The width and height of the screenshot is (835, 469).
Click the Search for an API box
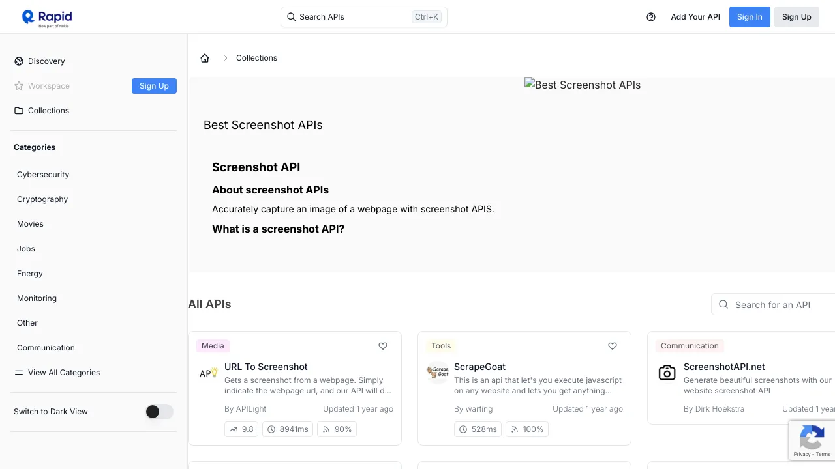coord(776,305)
